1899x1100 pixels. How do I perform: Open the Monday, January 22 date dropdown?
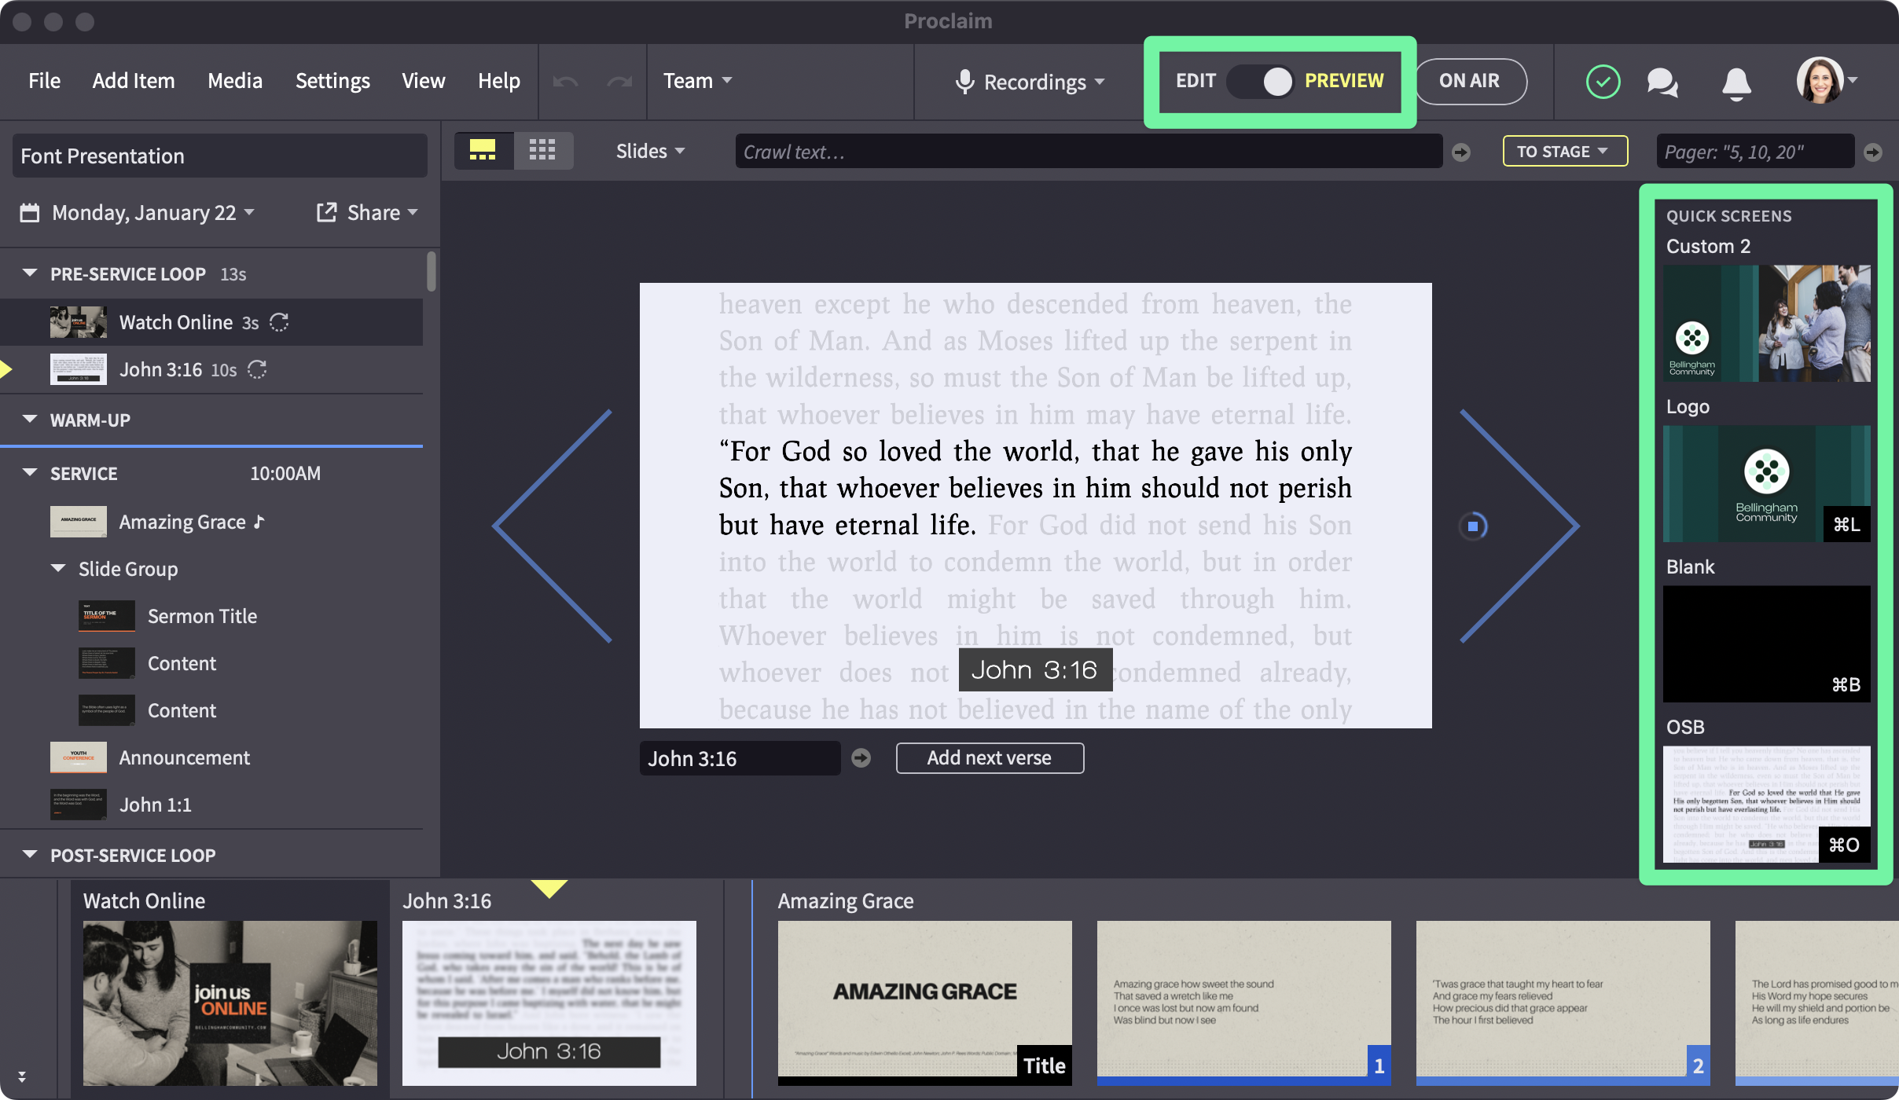pos(153,213)
